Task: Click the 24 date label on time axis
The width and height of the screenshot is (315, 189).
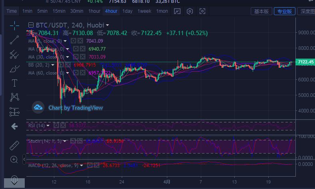Action: [121, 182]
